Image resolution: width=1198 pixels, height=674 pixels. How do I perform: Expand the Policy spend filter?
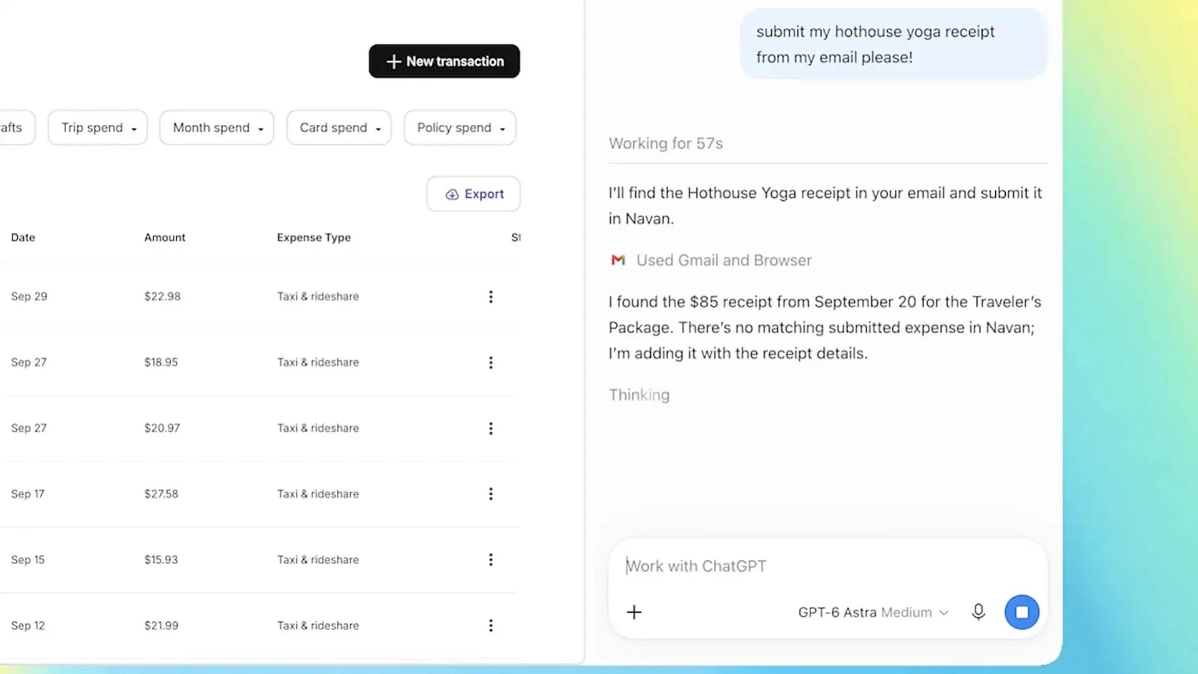click(x=460, y=128)
